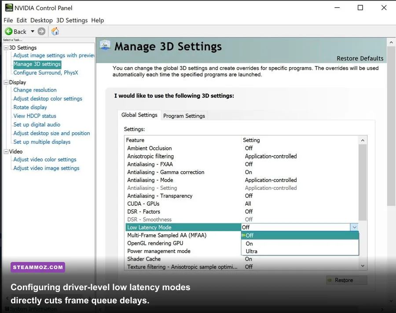Image resolution: width=396 pixels, height=313 pixels.
Task: Select Antialiasing - Transparency row
Action: point(242,196)
